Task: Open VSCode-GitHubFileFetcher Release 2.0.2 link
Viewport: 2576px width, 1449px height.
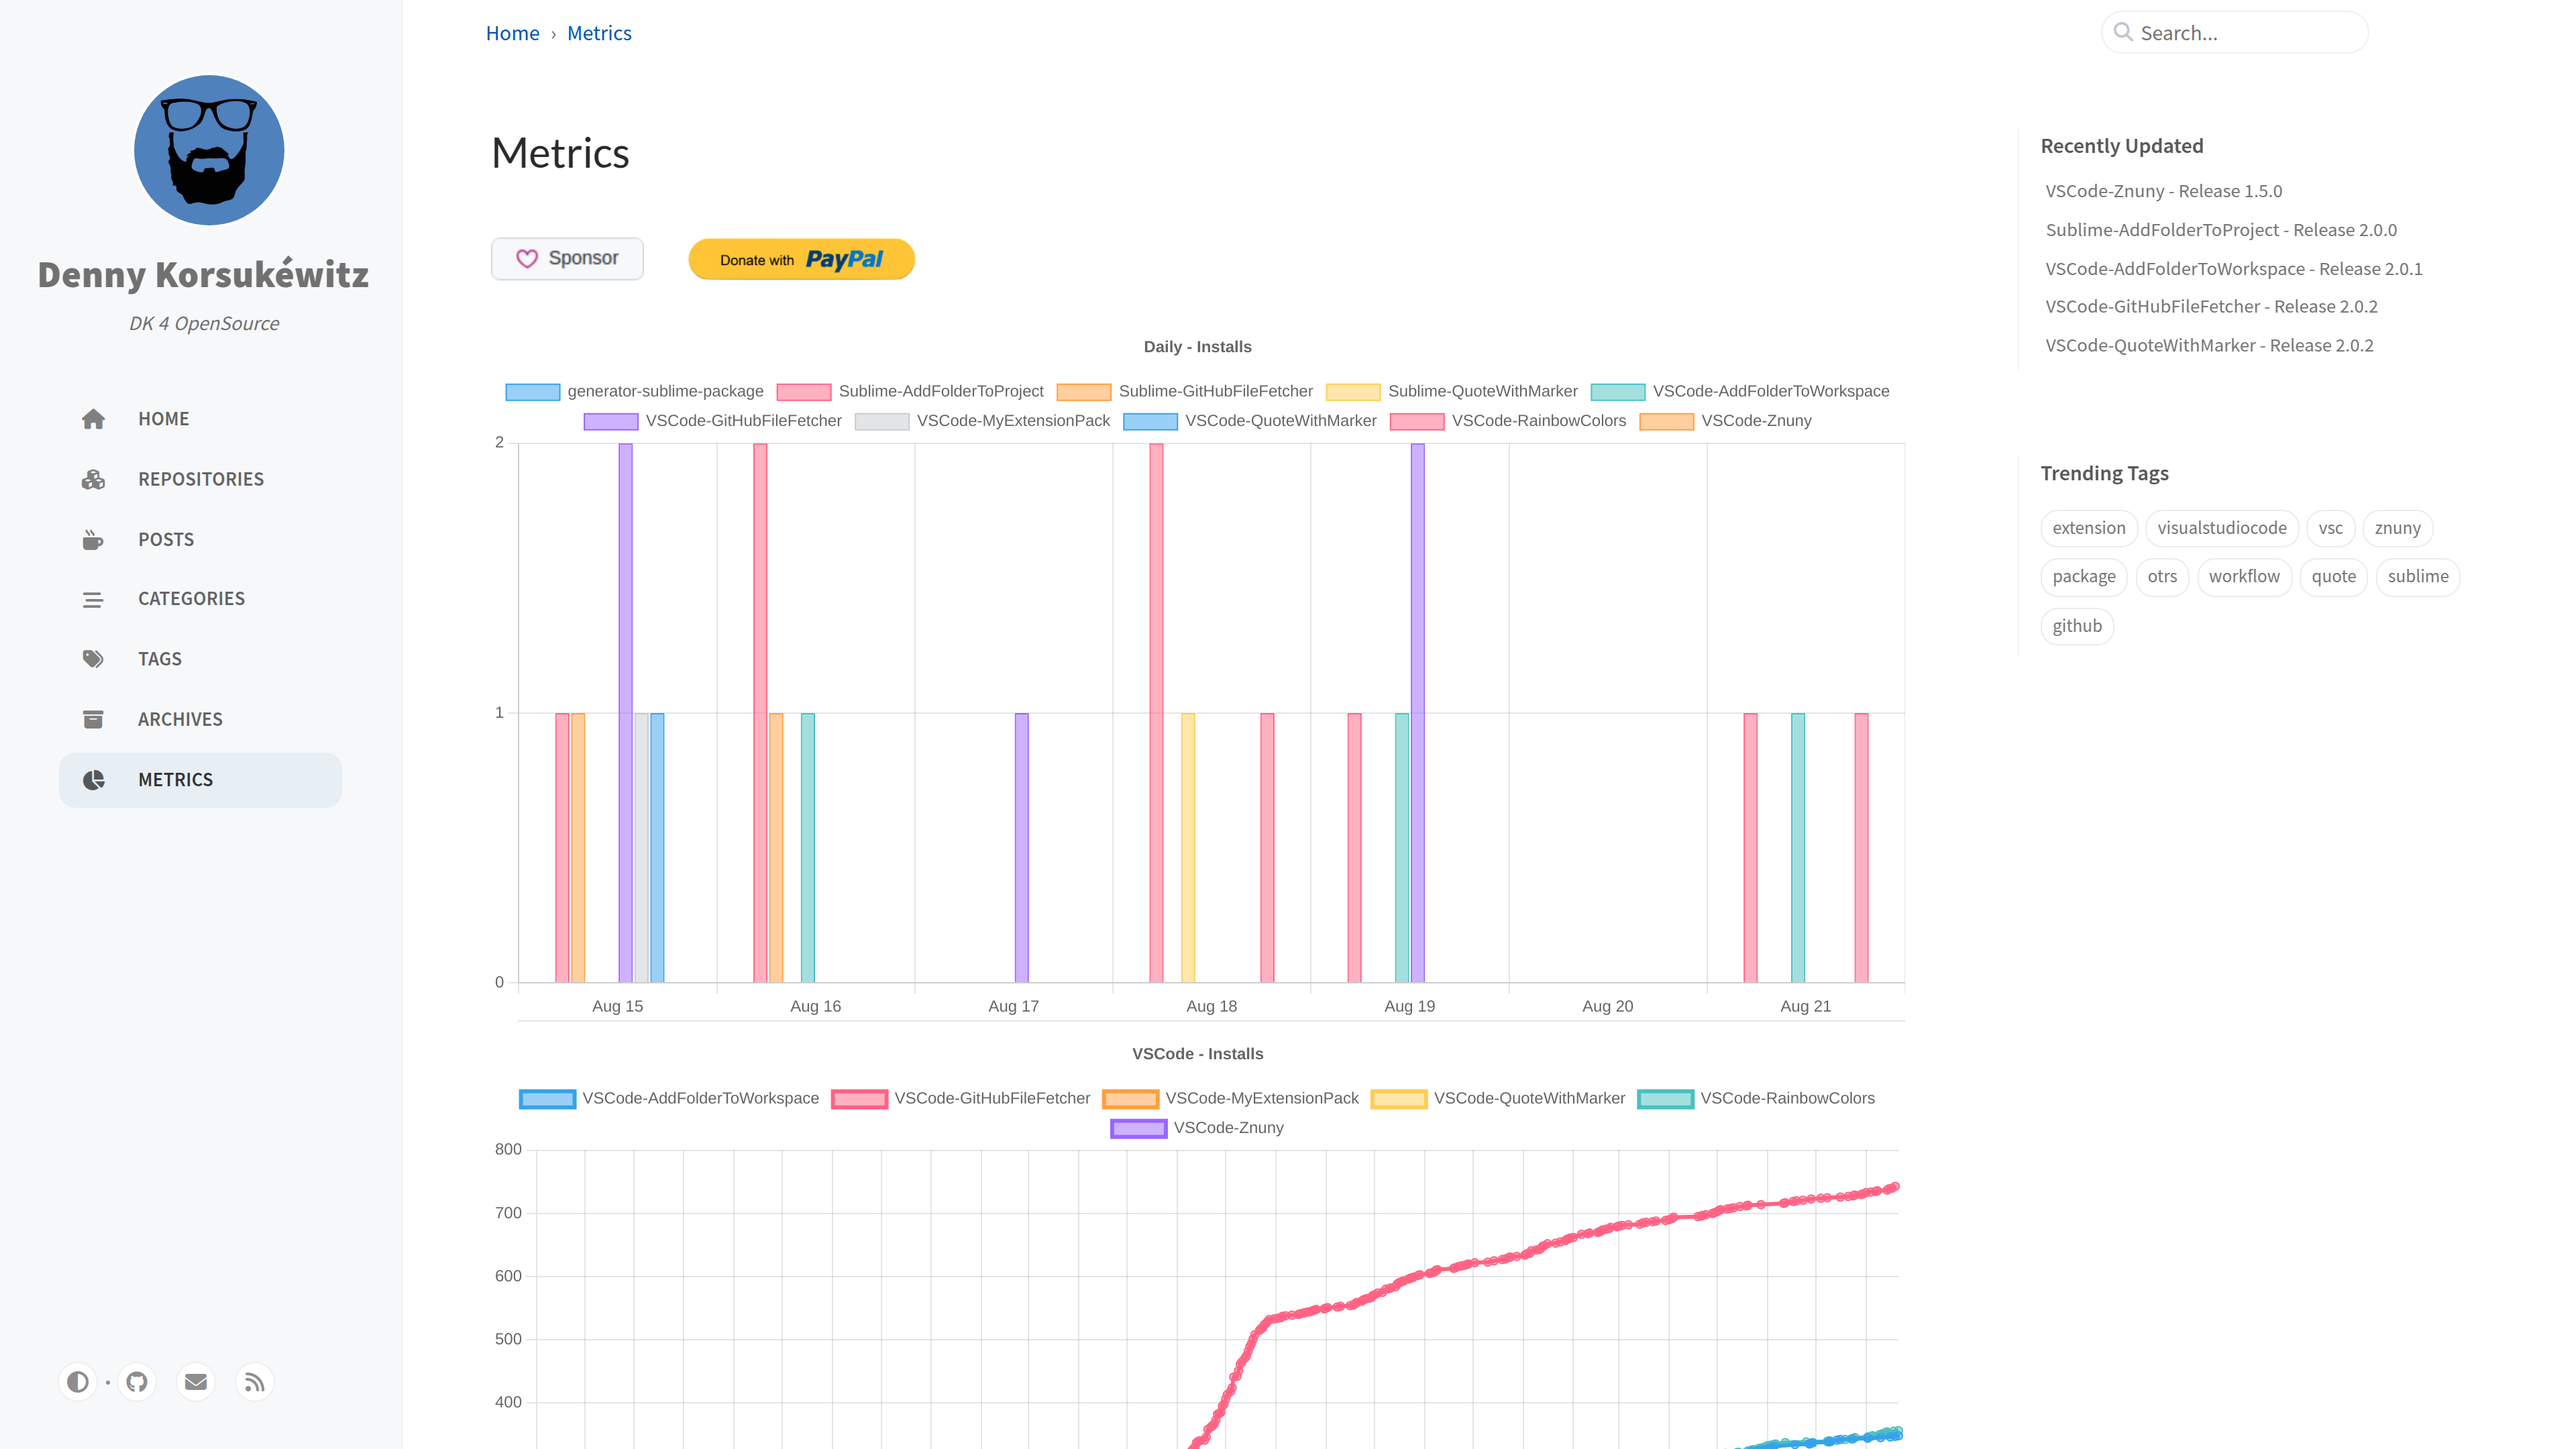Action: (x=2211, y=307)
